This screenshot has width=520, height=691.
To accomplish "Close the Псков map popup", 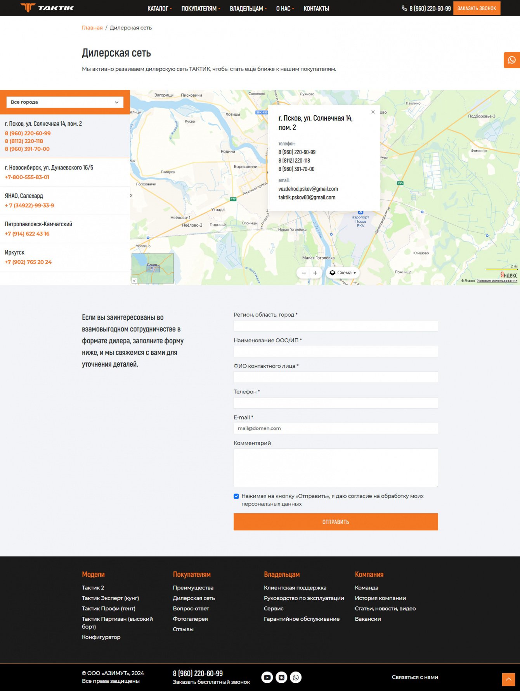I will pos(373,112).
